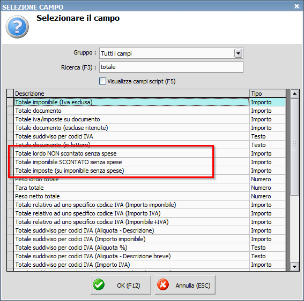Sort by the Descrizione column header

click(131, 94)
